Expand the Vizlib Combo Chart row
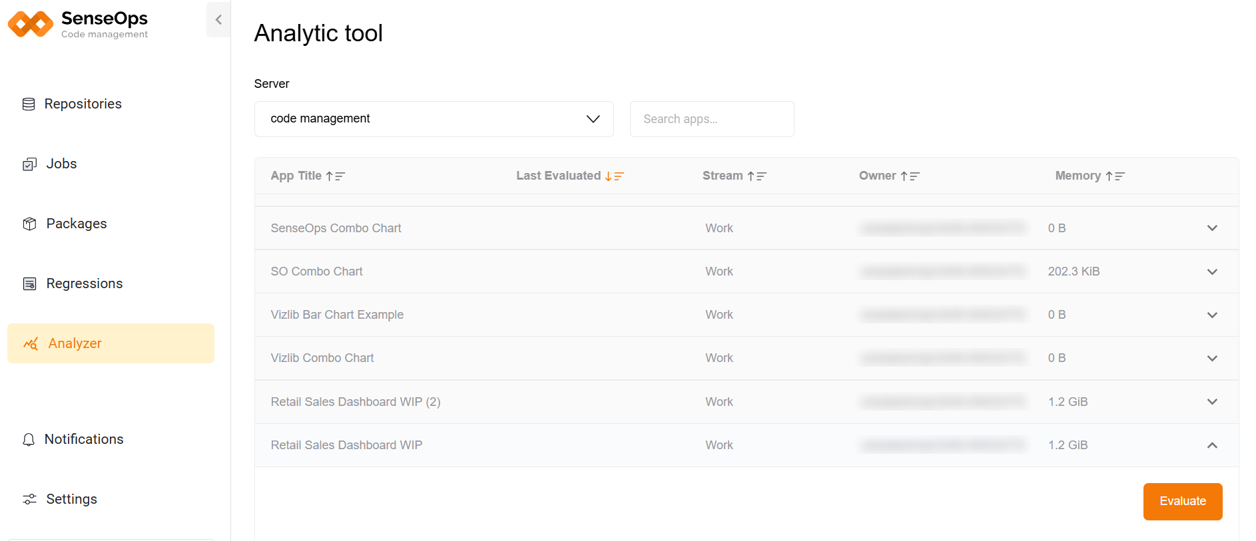1256x541 pixels. coord(1212,358)
